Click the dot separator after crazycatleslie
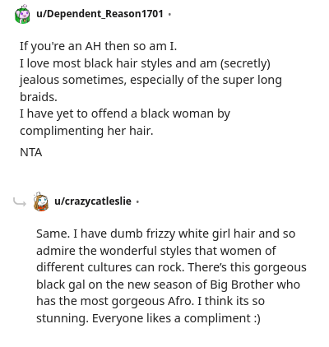The image size is (329, 347). (137, 201)
